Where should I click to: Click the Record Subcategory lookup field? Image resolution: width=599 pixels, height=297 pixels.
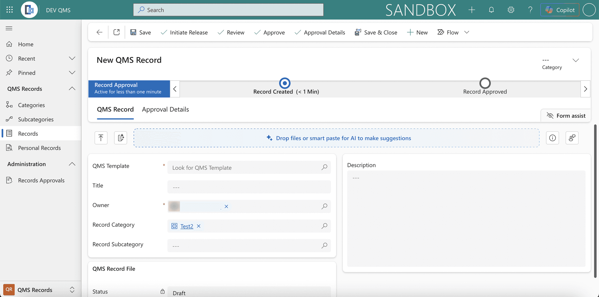pyautogui.click(x=249, y=246)
